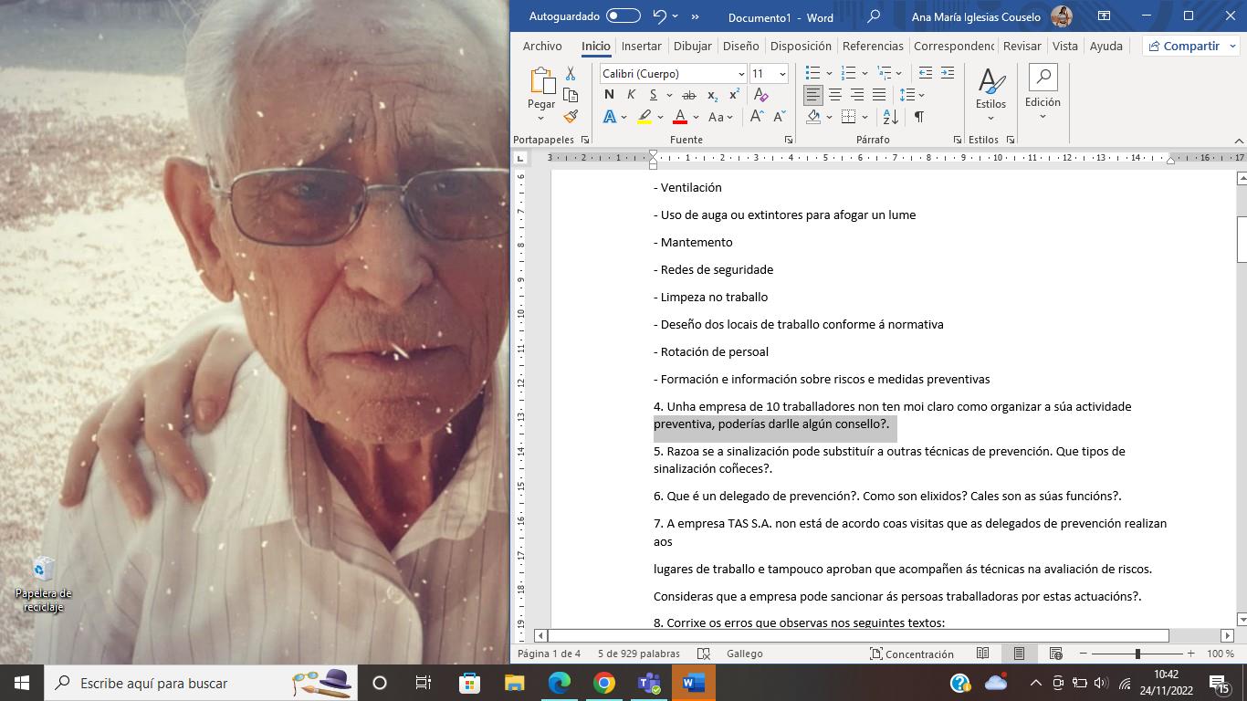Click the Clear Formatting icon
1247x701 pixels.
(x=760, y=95)
